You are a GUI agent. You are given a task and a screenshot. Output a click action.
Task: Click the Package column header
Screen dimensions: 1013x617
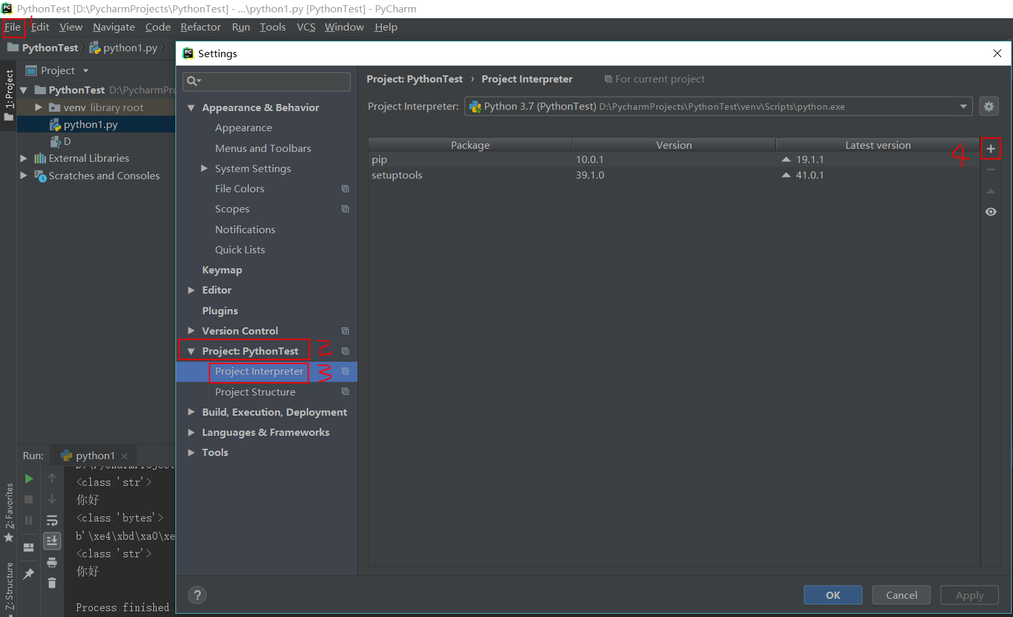tap(470, 145)
